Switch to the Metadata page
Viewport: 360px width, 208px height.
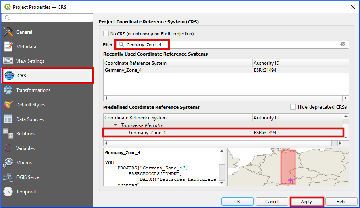coord(26,47)
